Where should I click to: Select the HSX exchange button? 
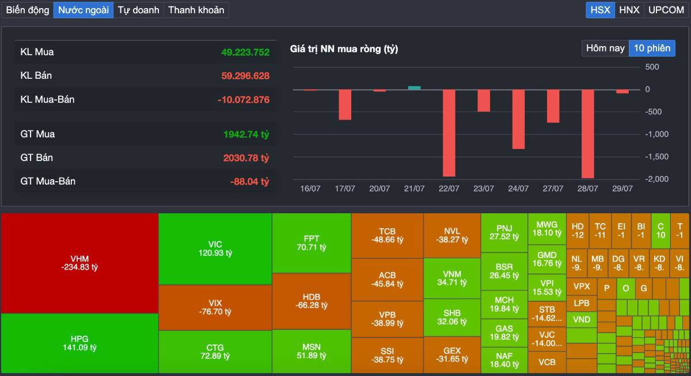[600, 10]
